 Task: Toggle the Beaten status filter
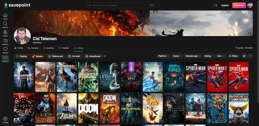[x=38, y=56]
